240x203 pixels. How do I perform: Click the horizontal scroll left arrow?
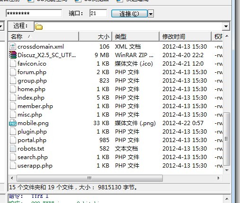point(12,178)
